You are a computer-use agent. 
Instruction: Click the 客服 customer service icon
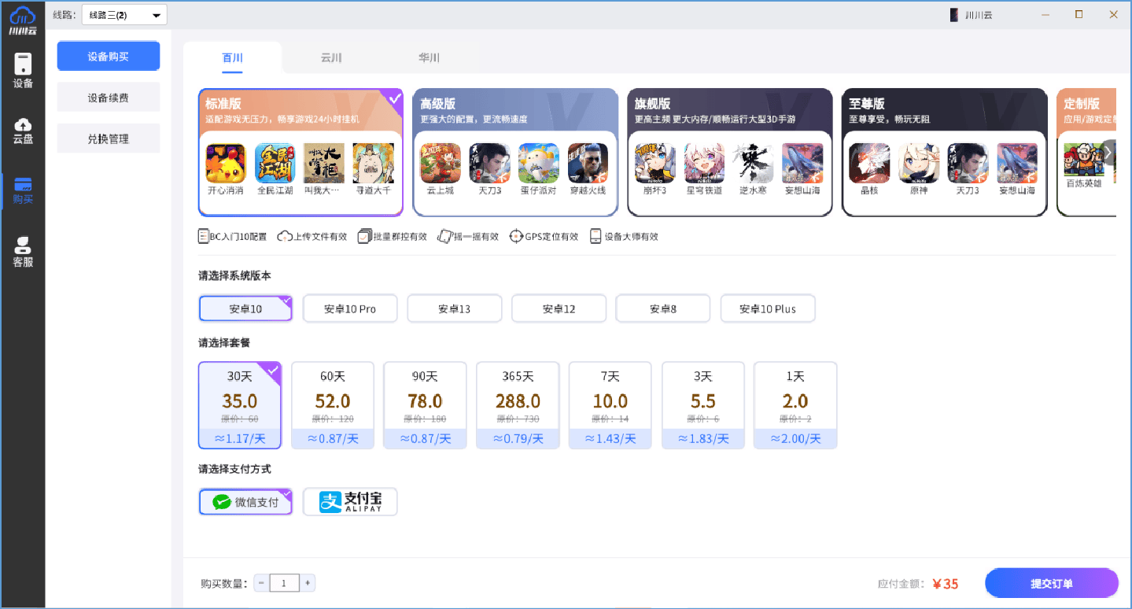tap(23, 252)
